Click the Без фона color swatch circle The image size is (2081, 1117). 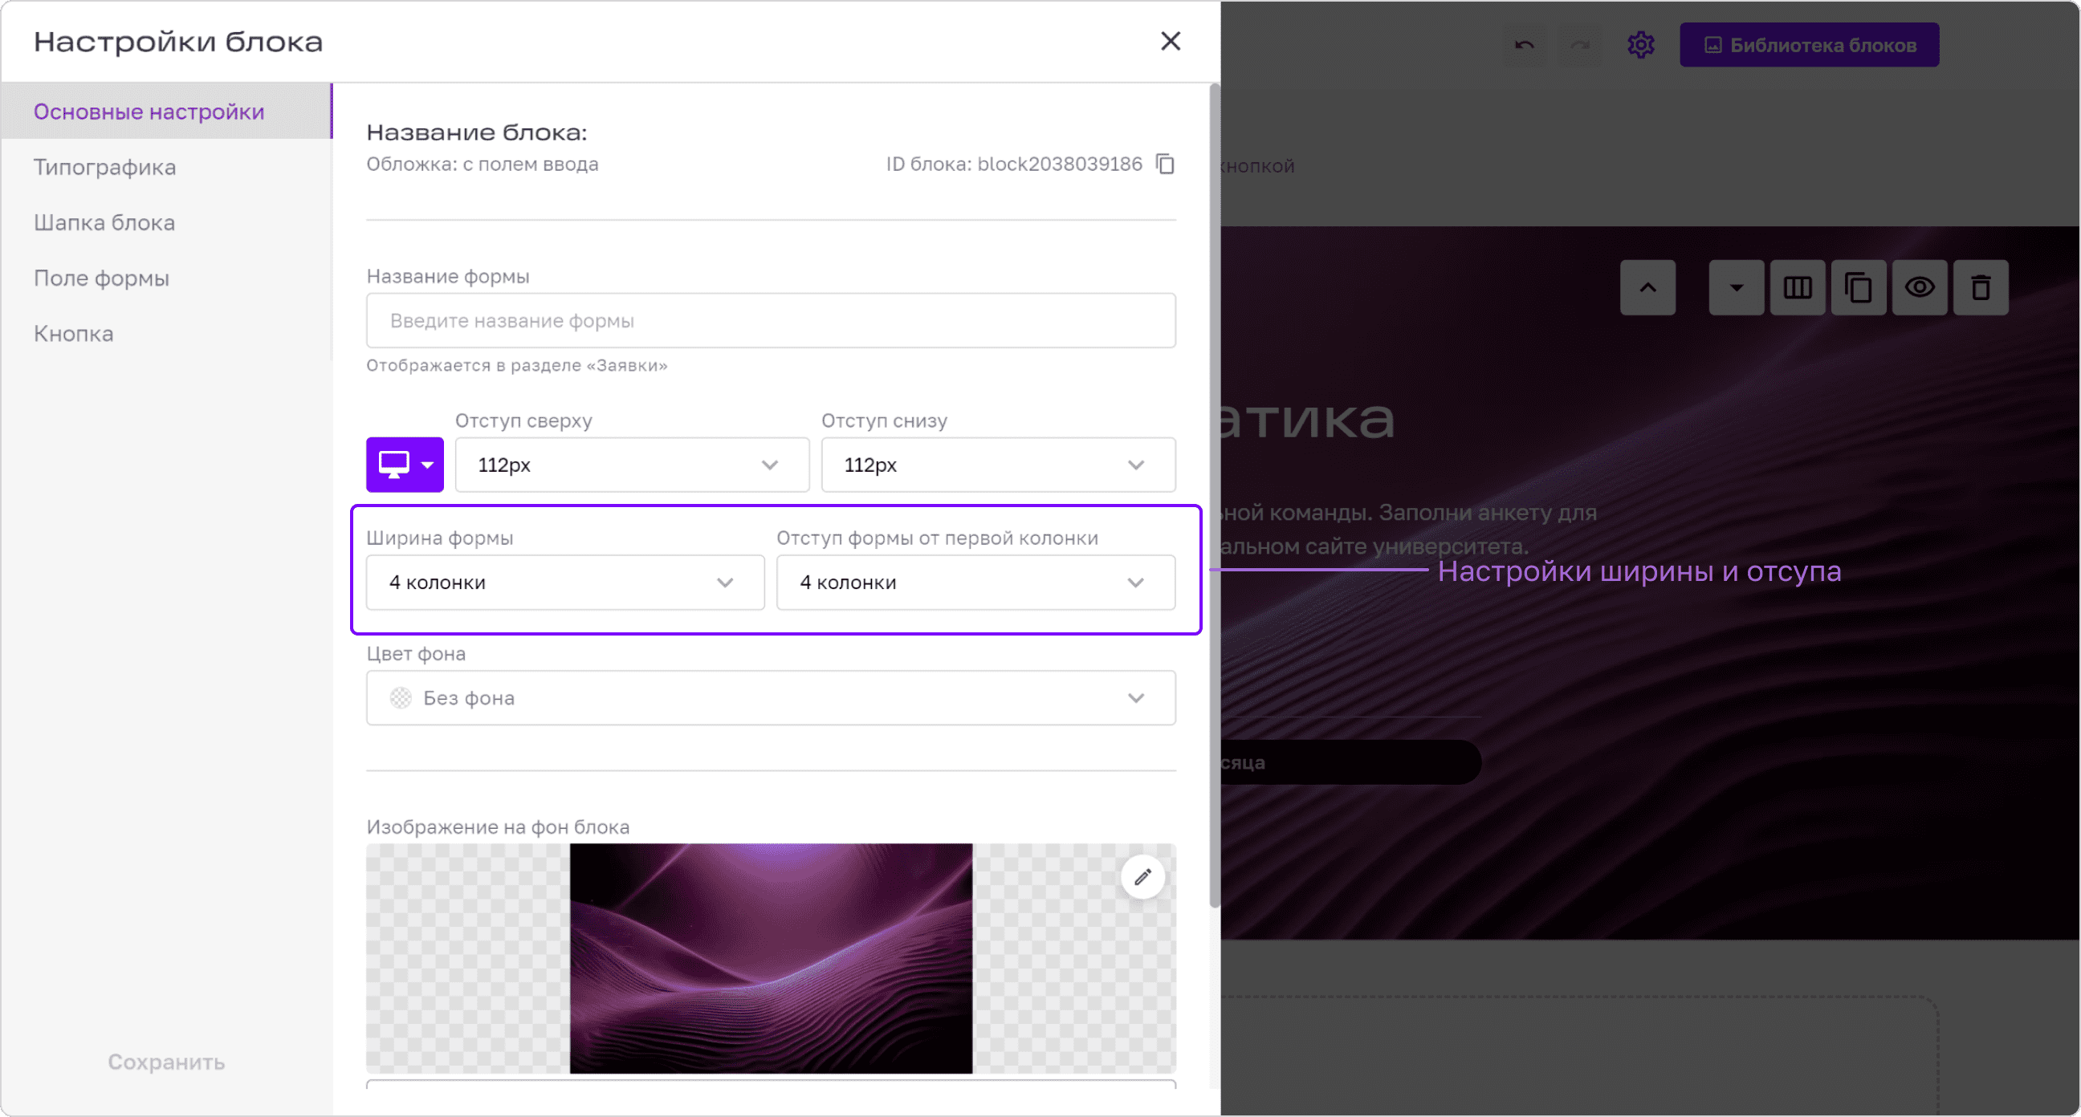pyautogui.click(x=401, y=698)
